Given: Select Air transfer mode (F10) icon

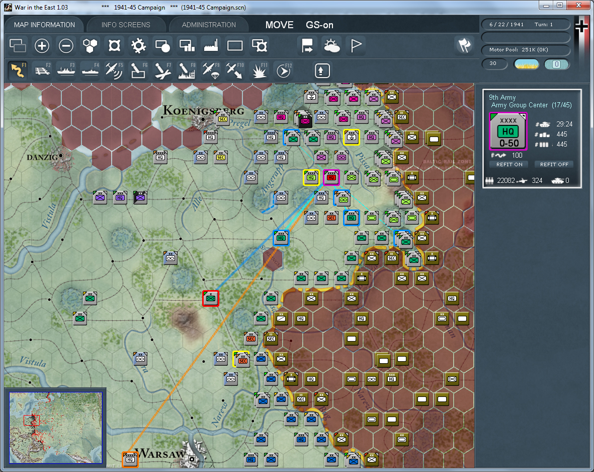Looking at the screenshot, I should 235,71.
